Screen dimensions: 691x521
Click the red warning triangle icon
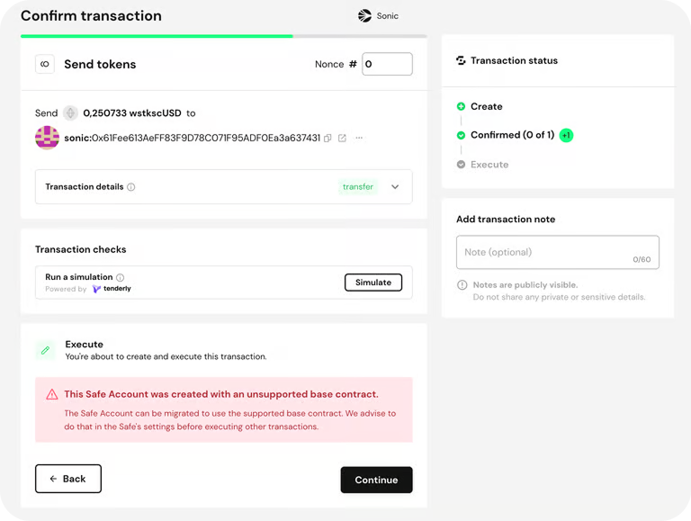point(52,394)
